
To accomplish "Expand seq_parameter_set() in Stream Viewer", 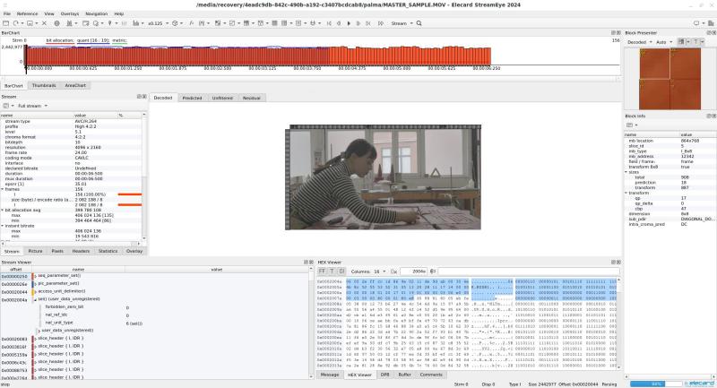I will [x=36, y=276].
